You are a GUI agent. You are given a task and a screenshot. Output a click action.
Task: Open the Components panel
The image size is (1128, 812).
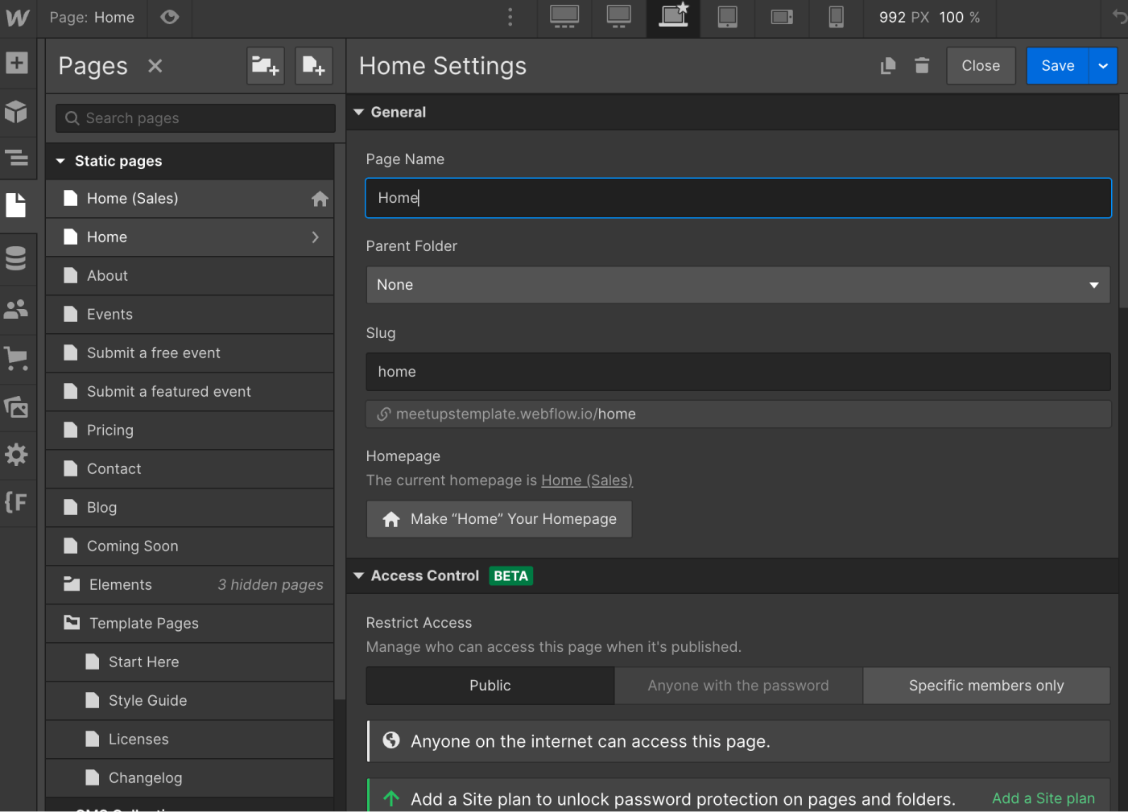point(17,113)
